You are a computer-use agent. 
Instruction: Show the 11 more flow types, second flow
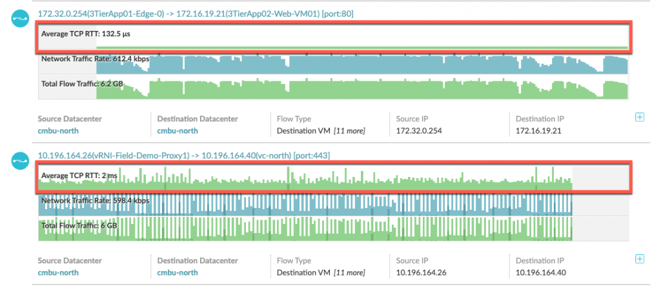[349, 272]
